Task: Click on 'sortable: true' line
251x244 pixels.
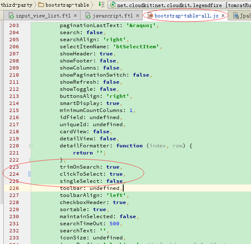Action: [x=84, y=209]
